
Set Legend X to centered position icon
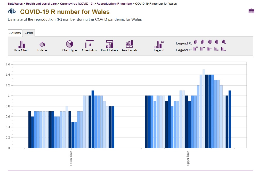click(210, 42)
